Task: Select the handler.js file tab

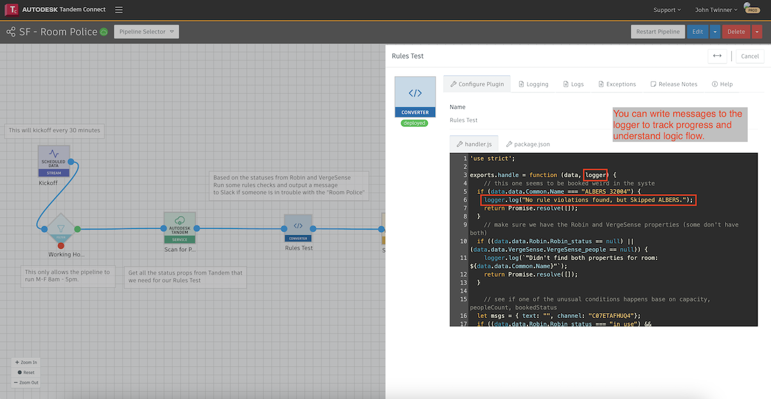Action: tap(474, 144)
